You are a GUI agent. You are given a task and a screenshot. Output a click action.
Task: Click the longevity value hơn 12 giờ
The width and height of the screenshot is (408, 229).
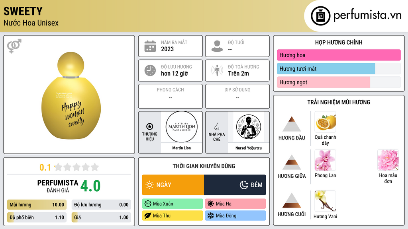point(175,74)
